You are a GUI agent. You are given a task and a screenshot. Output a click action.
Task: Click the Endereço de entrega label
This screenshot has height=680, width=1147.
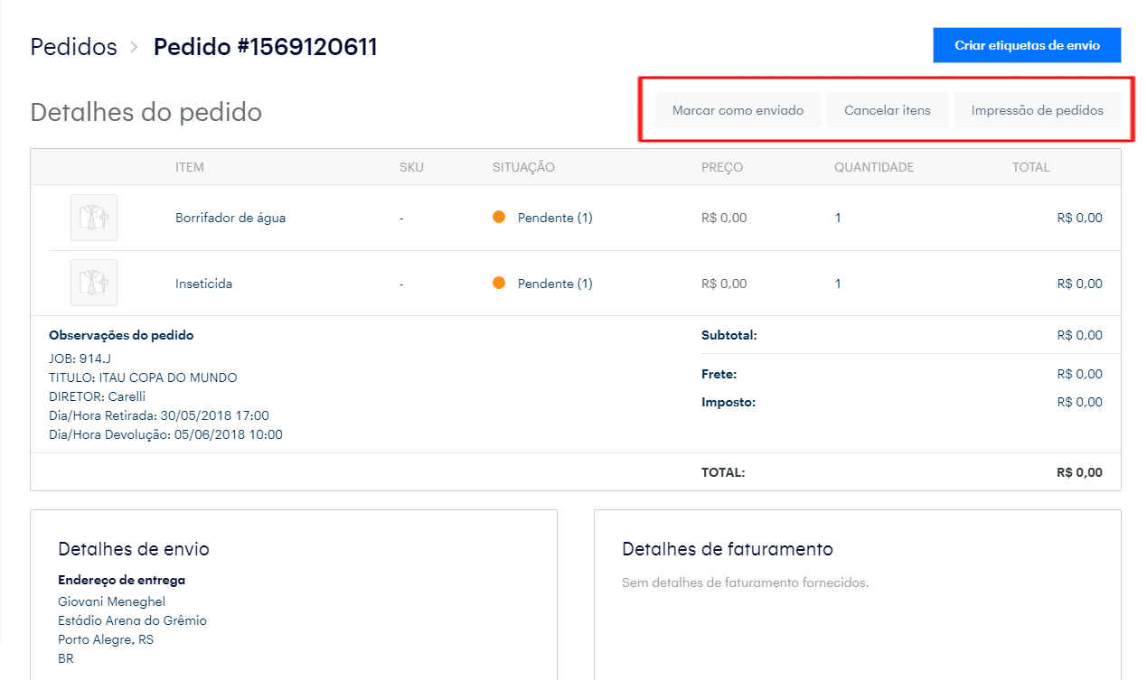click(x=121, y=581)
